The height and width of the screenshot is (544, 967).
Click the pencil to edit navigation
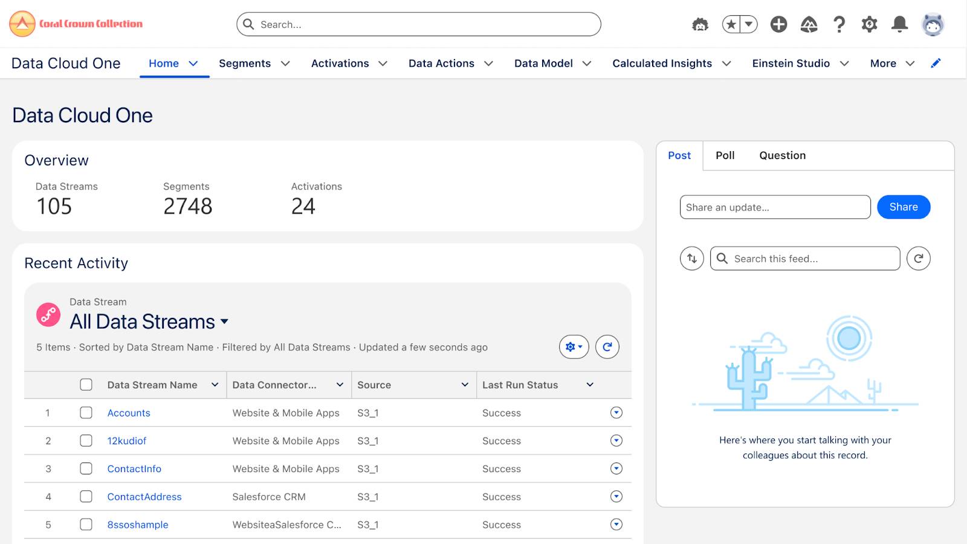tap(936, 63)
